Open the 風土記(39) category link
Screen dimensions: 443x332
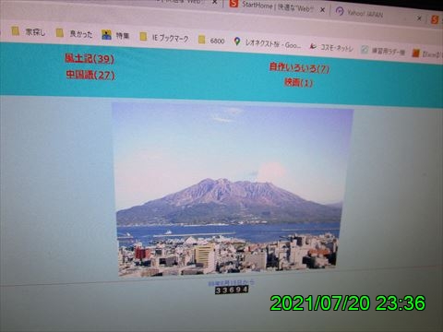(x=90, y=58)
